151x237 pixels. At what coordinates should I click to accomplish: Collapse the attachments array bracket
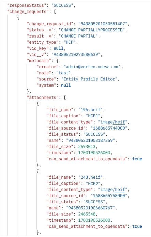coord(65,98)
